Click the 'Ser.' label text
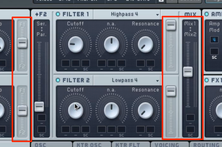Image resolution: width=222 pixels, height=147 pixels. tap(42, 24)
